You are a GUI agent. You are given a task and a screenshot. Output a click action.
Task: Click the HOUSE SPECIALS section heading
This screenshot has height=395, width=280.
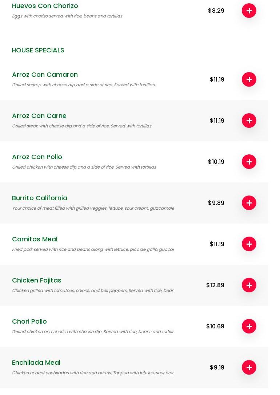[x=38, y=50]
